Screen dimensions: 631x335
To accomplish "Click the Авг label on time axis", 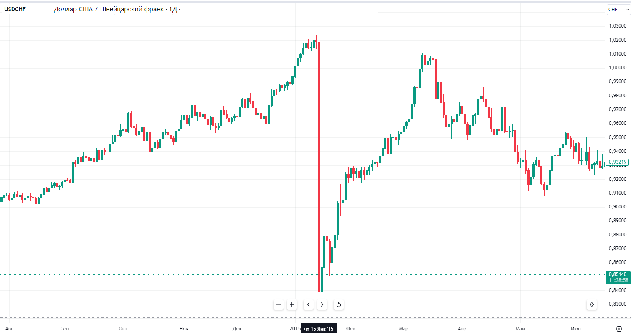I will pyautogui.click(x=8, y=329).
